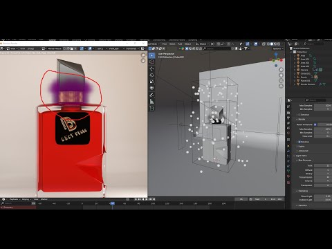Open the Material properties tab

coord(288,176)
